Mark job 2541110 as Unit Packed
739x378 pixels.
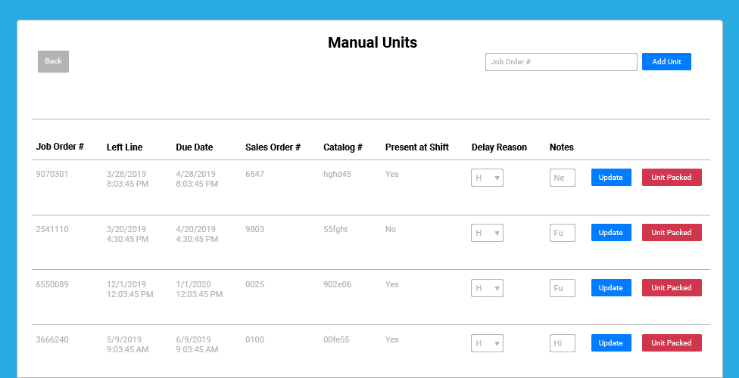(x=672, y=233)
